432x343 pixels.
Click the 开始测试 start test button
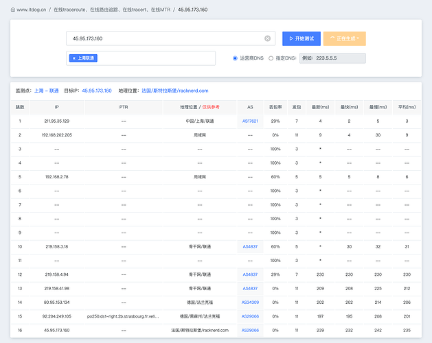click(x=302, y=38)
